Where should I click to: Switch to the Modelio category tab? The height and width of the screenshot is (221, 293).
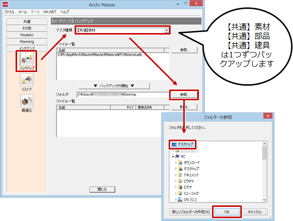click(26, 36)
